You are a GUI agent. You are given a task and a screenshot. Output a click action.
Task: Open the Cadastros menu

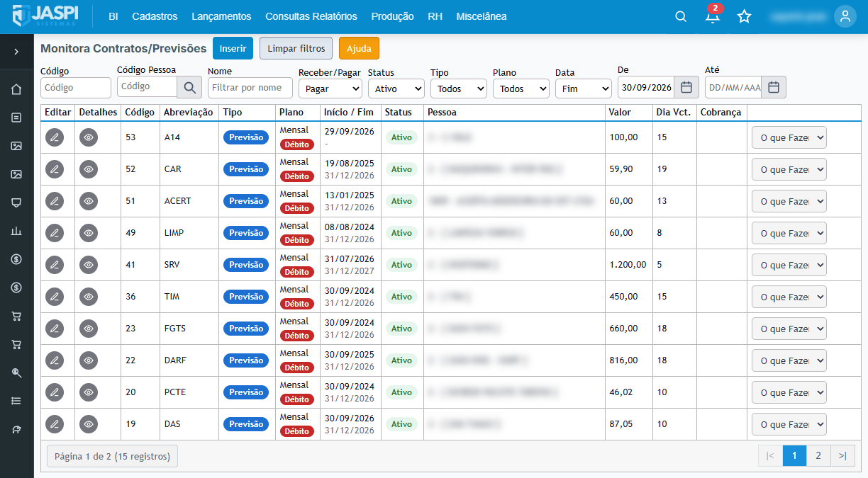(x=155, y=16)
